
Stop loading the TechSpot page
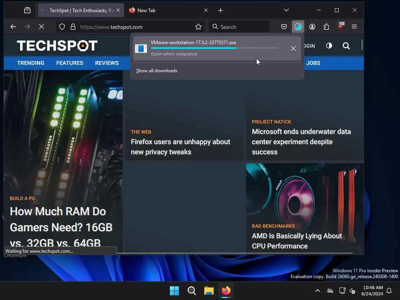(41, 27)
